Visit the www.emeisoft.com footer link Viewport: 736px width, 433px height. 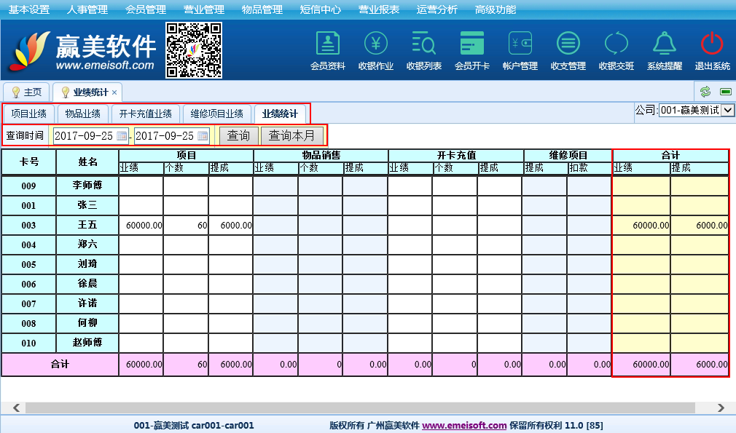pos(464,426)
